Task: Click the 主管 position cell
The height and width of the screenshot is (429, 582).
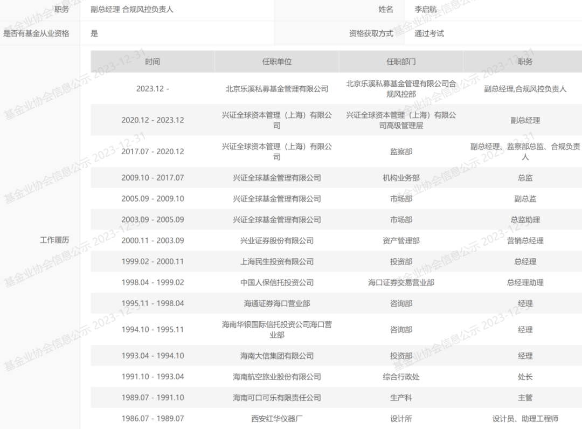Action: pyautogui.click(x=525, y=397)
